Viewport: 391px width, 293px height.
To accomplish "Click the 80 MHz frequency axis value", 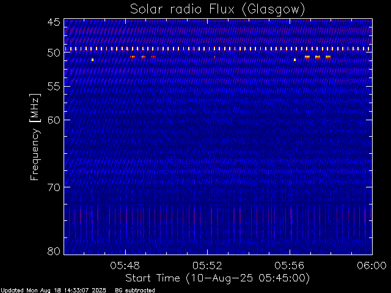I will [x=54, y=251].
